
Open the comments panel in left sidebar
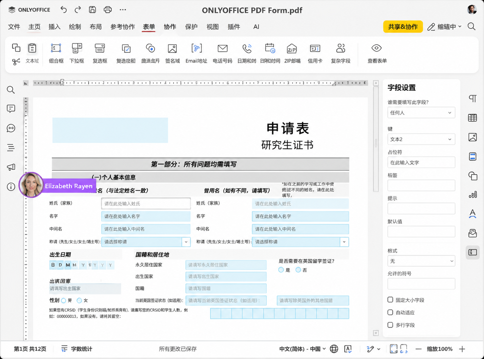tap(11, 109)
